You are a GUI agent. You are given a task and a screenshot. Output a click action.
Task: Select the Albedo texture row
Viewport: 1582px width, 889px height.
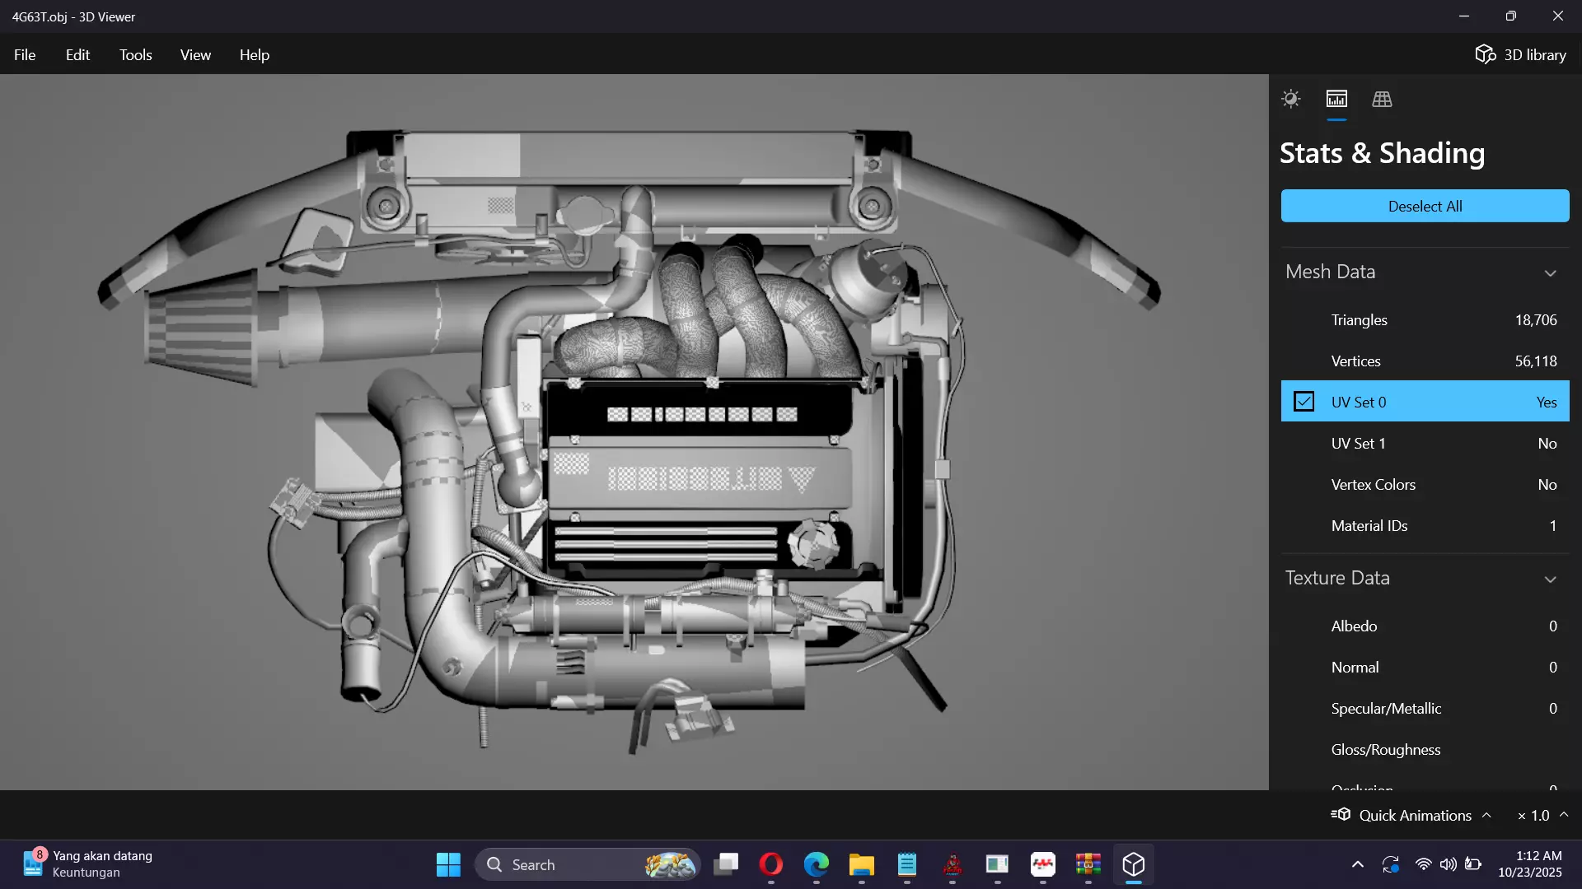tap(1425, 626)
